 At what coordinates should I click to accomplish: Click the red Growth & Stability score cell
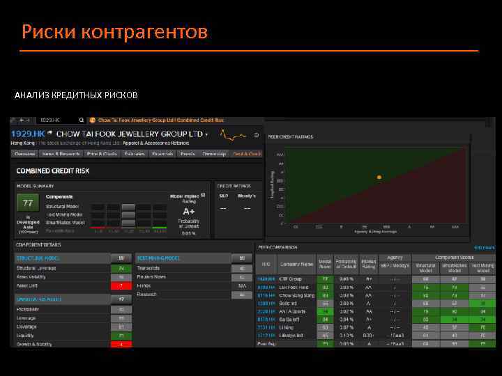click(x=121, y=345)
